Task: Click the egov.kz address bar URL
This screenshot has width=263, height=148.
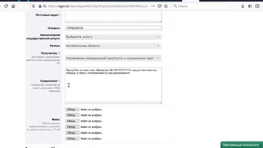Action: pos(98,6)
